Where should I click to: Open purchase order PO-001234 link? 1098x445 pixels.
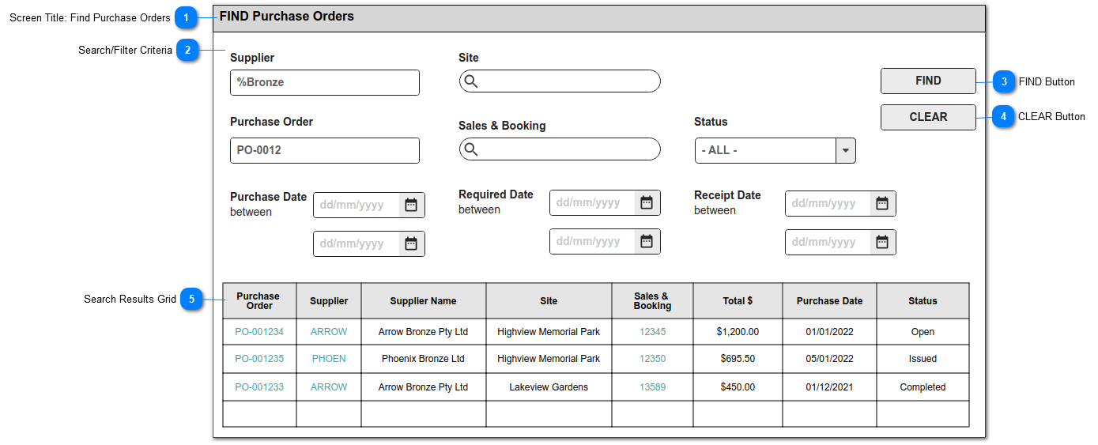point(259,332)
